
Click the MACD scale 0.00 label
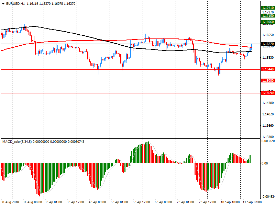pos(265,163)
